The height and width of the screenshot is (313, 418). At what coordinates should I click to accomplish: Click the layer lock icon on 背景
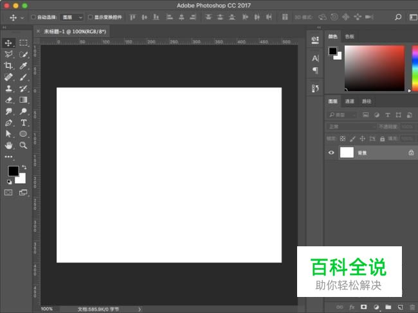[410, 153]
